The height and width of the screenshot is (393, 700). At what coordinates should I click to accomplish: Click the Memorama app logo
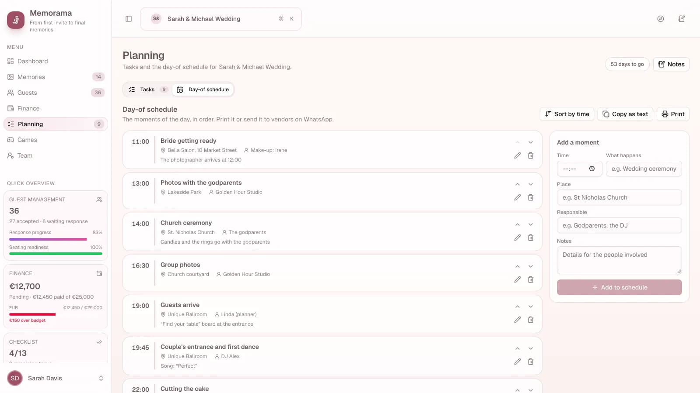16,20
